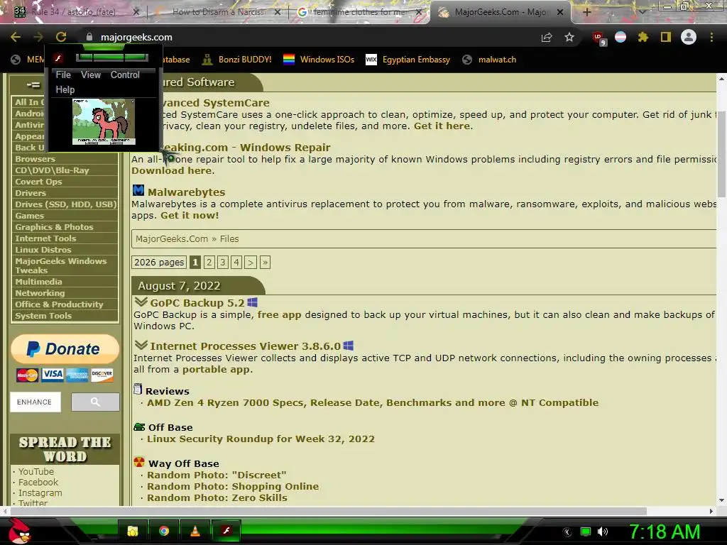Open the striped flag extension icon
This screenshot has width=727, height=545.
coord(621,37)
